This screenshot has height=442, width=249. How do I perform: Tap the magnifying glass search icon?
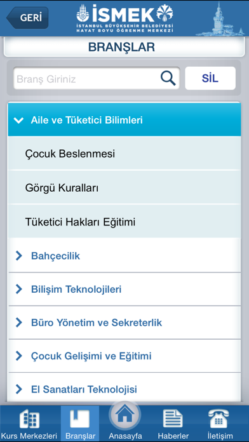click(168, 78)
